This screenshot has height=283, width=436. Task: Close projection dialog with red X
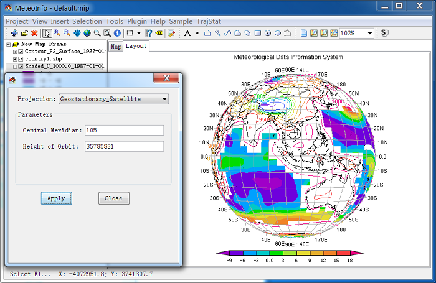point(166,78)
